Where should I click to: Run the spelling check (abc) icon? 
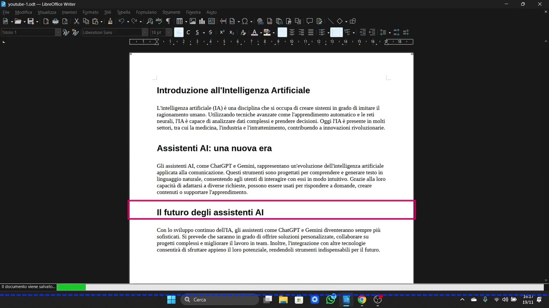(159, 21)
